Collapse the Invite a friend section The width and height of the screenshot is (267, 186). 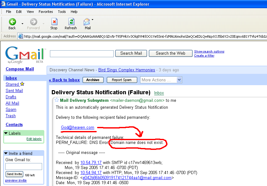[x=6, y=153]
